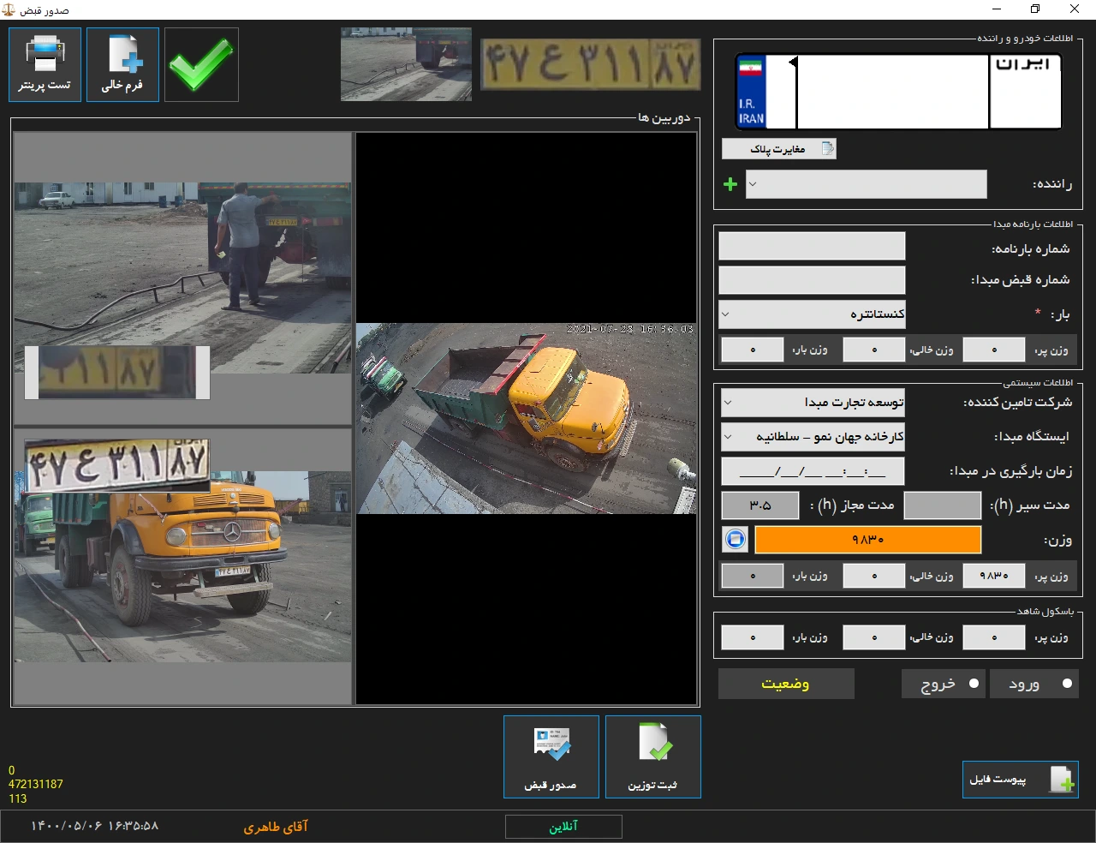
Task: Select the entry radio option (ورود)
Action: [x=1034, y=684]
